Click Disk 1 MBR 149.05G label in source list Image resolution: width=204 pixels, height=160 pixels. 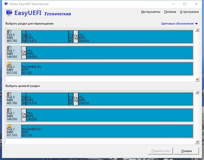(x=12, y=54)
